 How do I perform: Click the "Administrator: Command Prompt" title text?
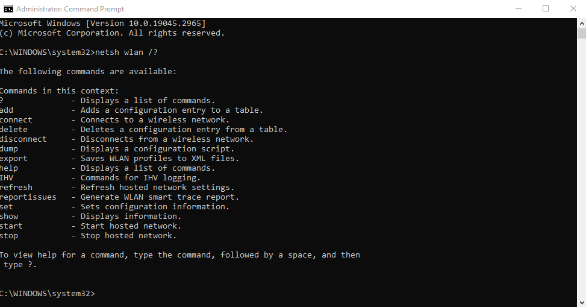coord(70,9)
